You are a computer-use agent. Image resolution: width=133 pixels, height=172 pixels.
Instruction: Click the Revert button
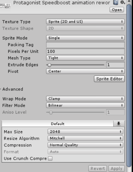98,168
